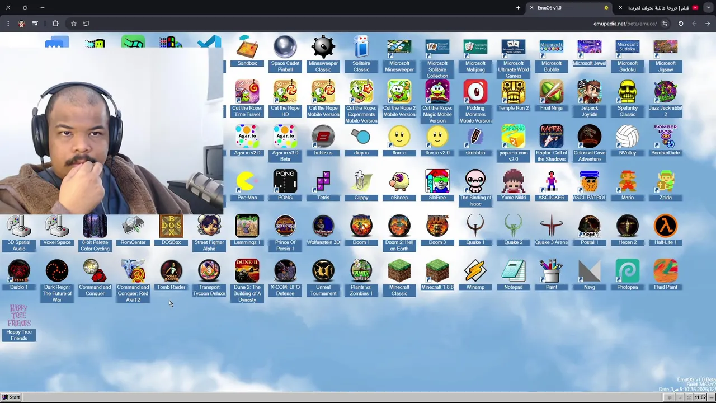
Task: Launch Mario game icon
Action: pyautogui.click(x=628, y=186)
